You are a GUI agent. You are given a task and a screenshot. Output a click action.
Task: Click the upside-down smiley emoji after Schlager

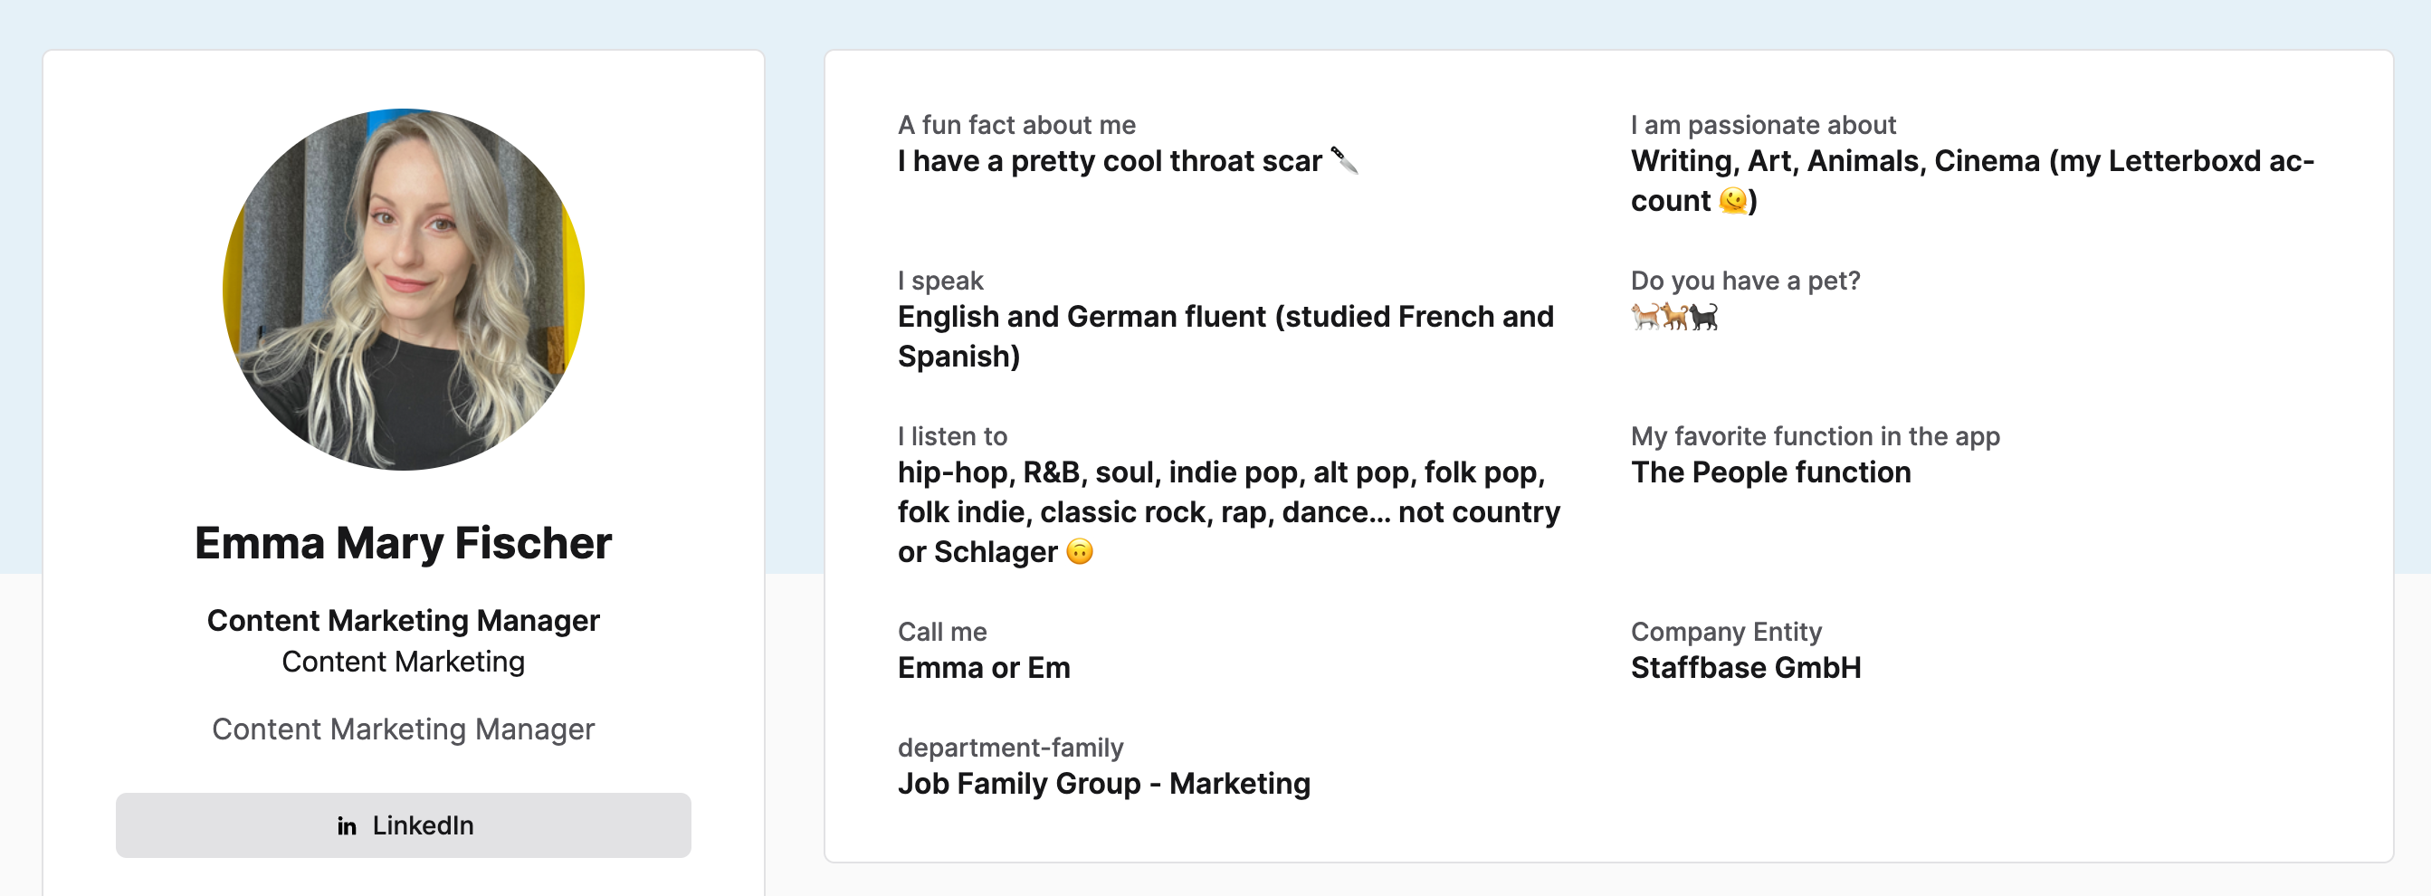point(1080,551)
